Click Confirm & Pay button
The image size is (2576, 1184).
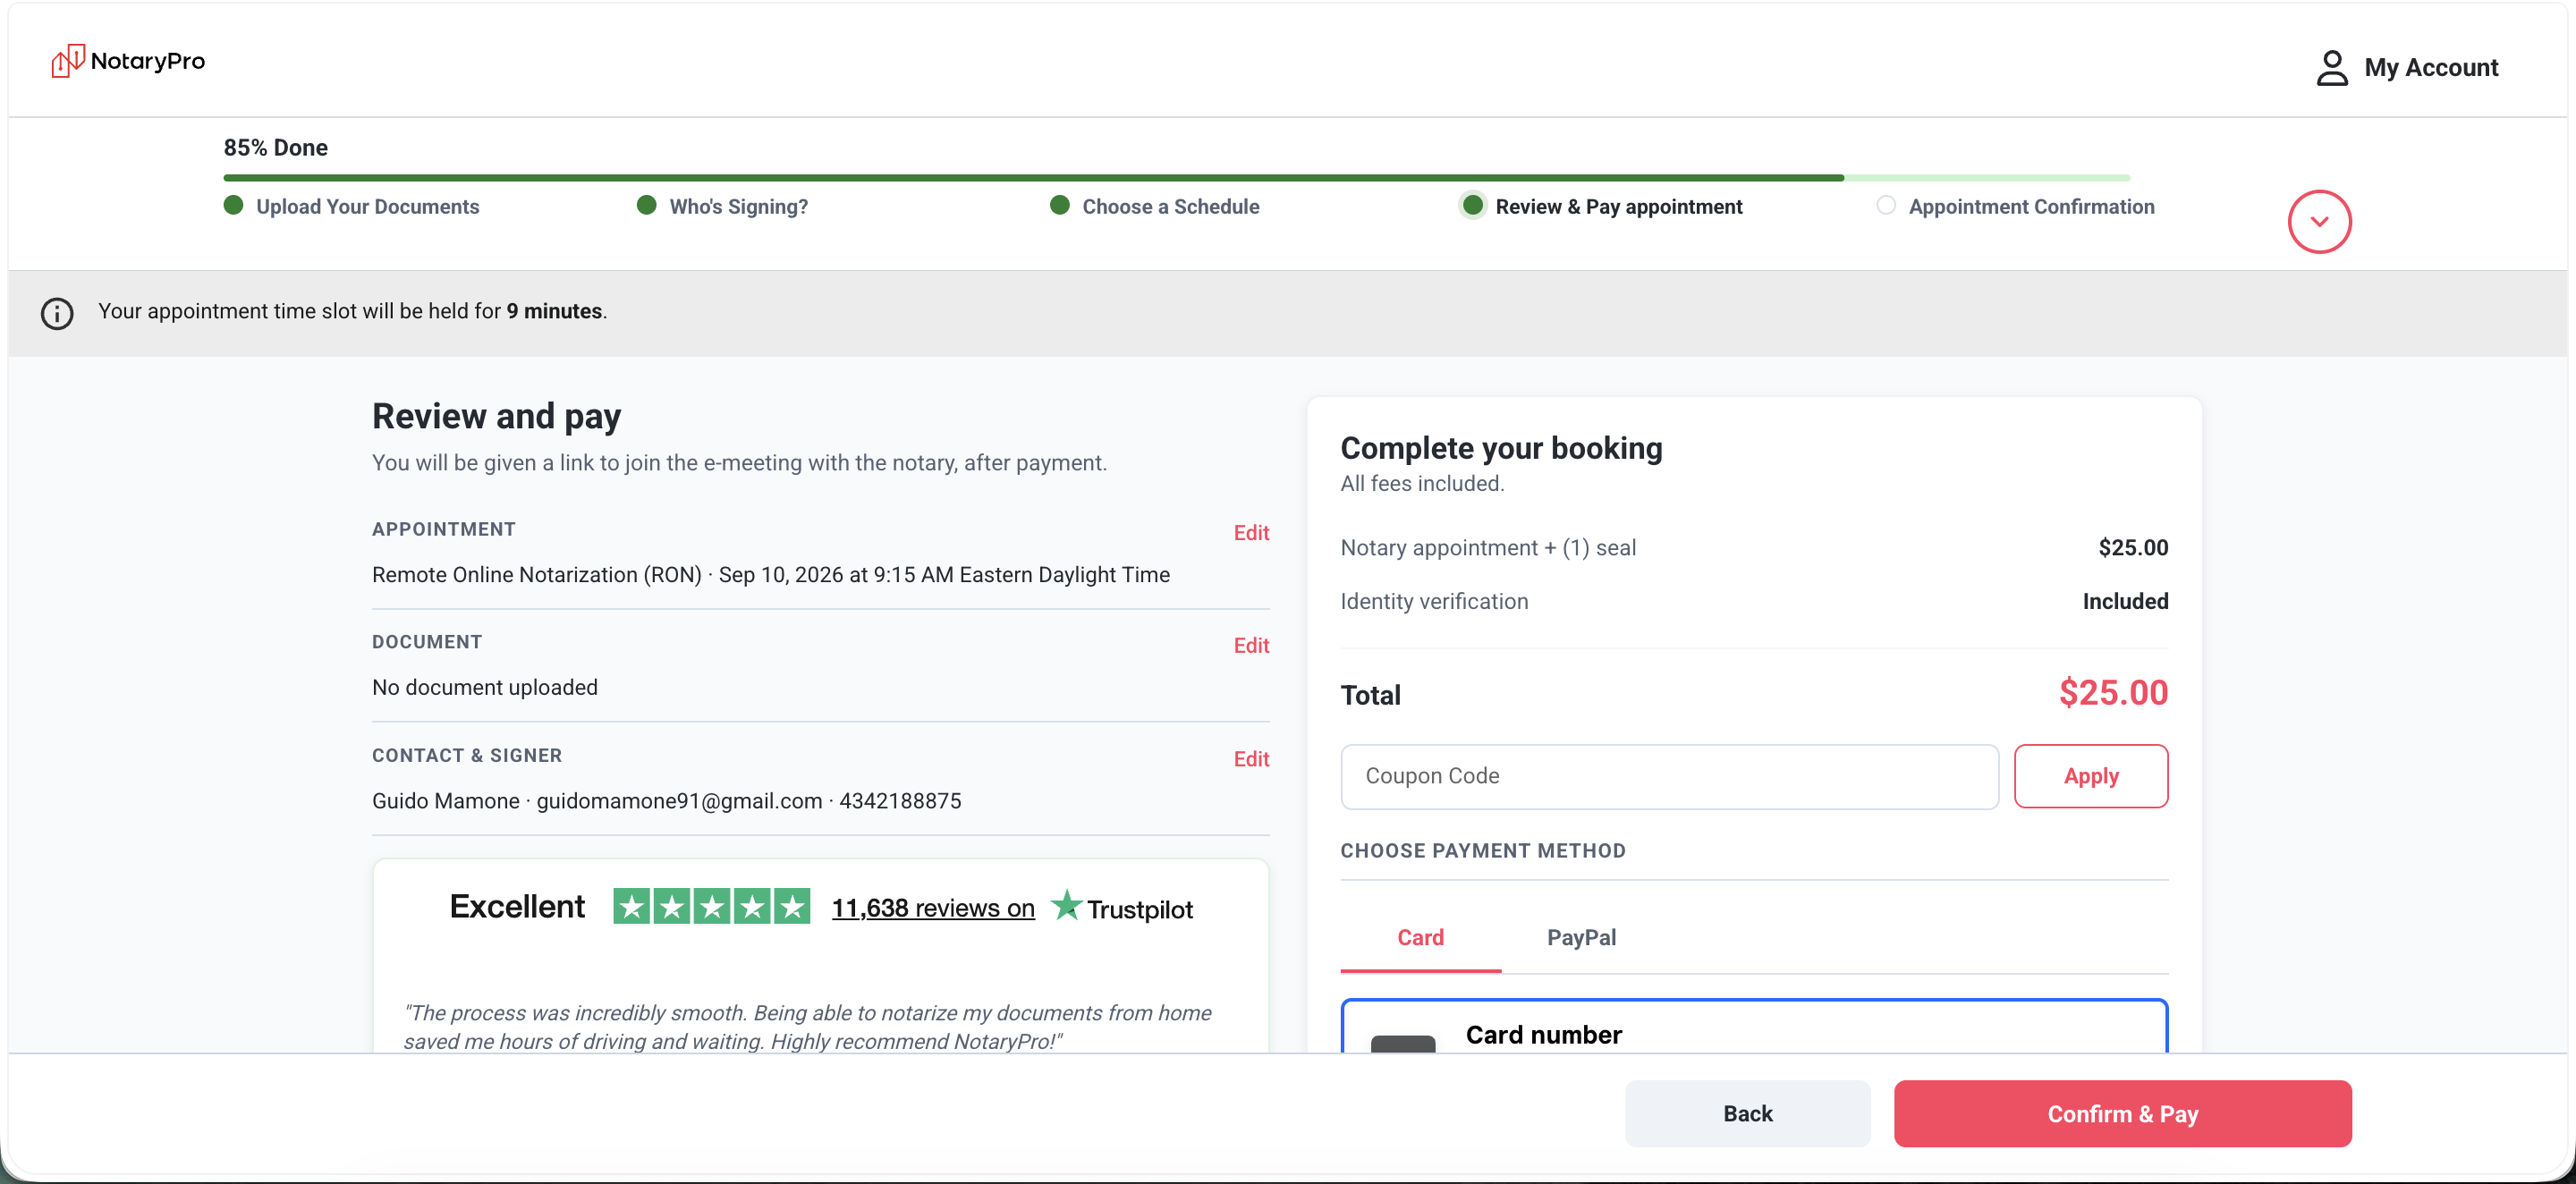[2122, 1114]
